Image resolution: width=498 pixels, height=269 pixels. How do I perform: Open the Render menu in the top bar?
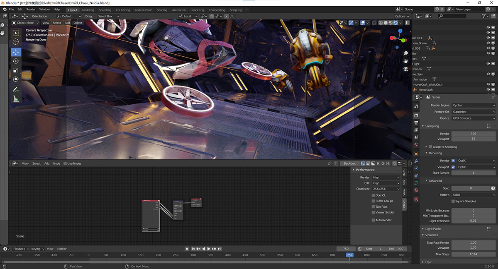31,9
